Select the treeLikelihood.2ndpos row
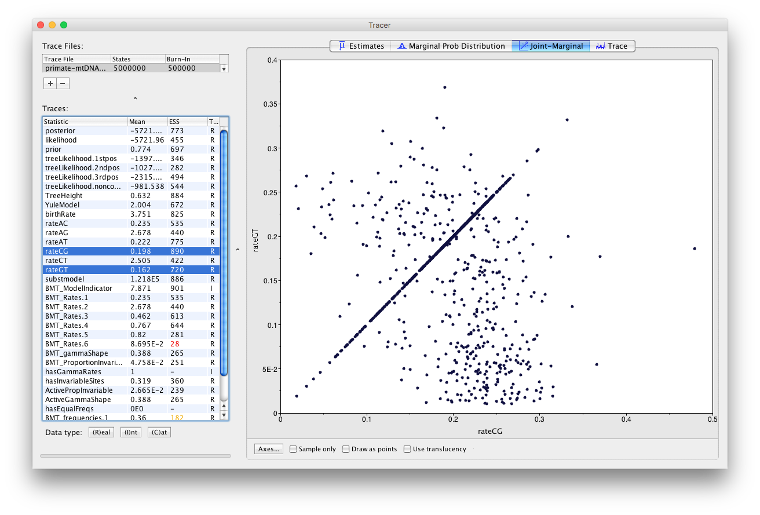Screen dimensions: 760x515 pos(131,168)
